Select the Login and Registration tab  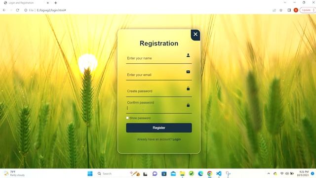26,3
